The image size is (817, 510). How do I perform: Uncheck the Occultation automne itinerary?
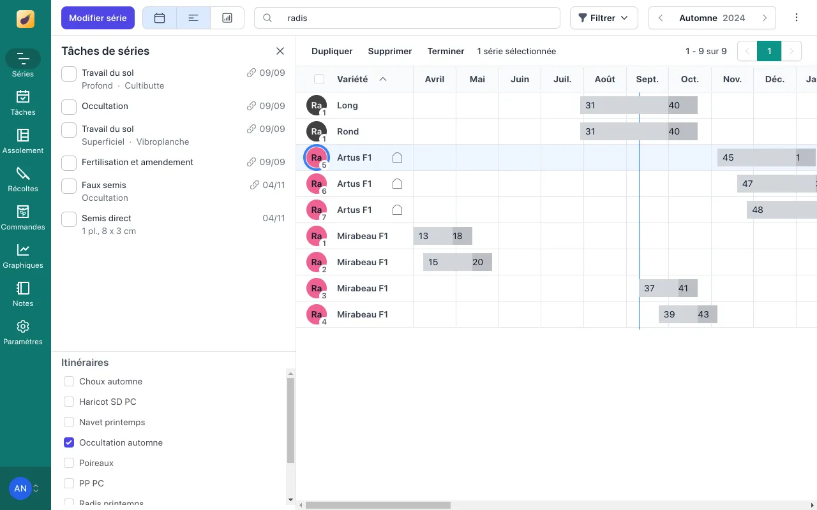pos(69,442)
